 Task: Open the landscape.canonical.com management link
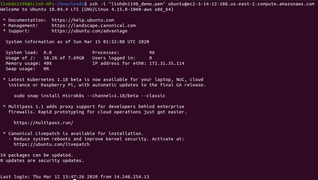click(x=94, y=25)
